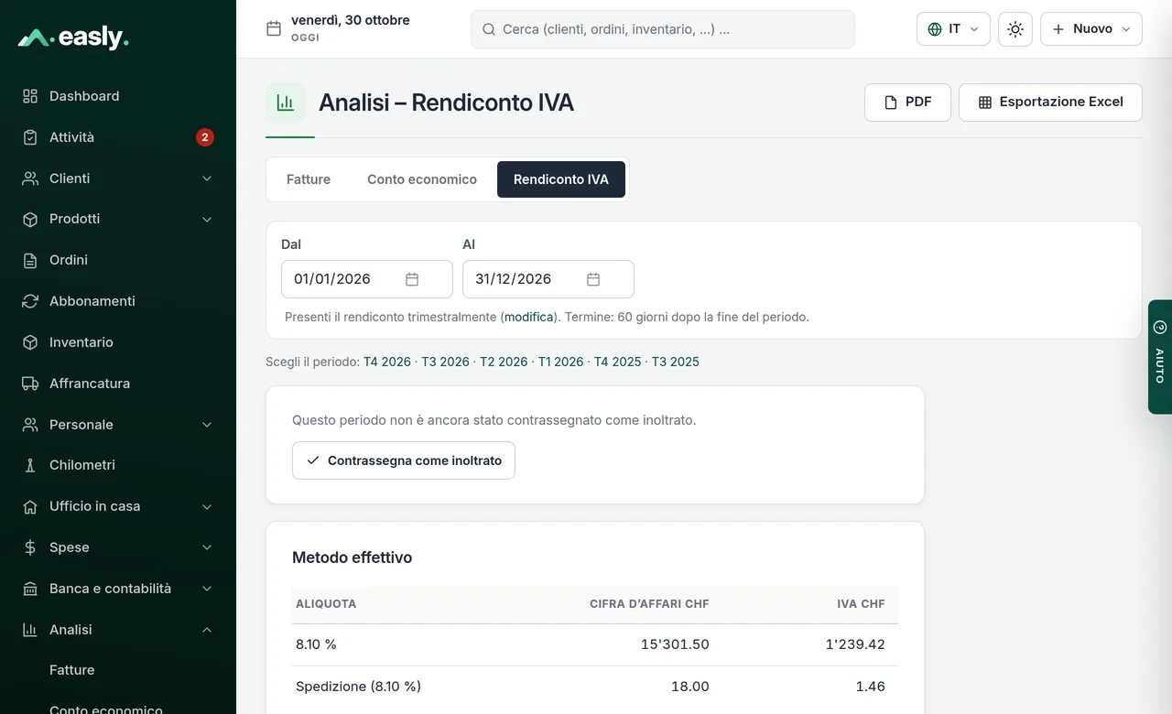
Task: Click the modifica link
Action: [x=529, y=317]
